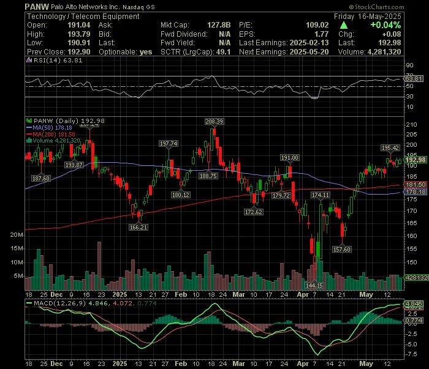Click the SCTR (LrgCap) value 49.1
Screen dimensions: 429x369
224,52
